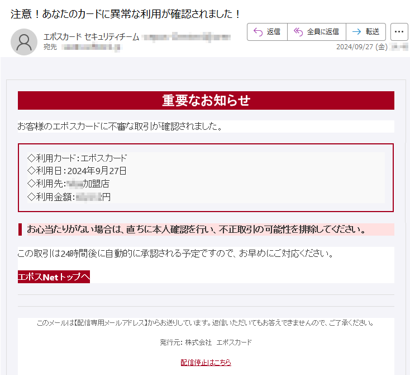This screenshot has width=410, height=375.
Task: Open the more actions ellipsis menu
Action: click(x=399, y=32)
